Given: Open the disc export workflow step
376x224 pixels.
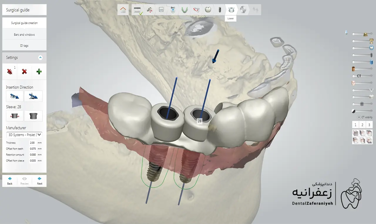Looking at the screenshot, I should pos(243,10).
